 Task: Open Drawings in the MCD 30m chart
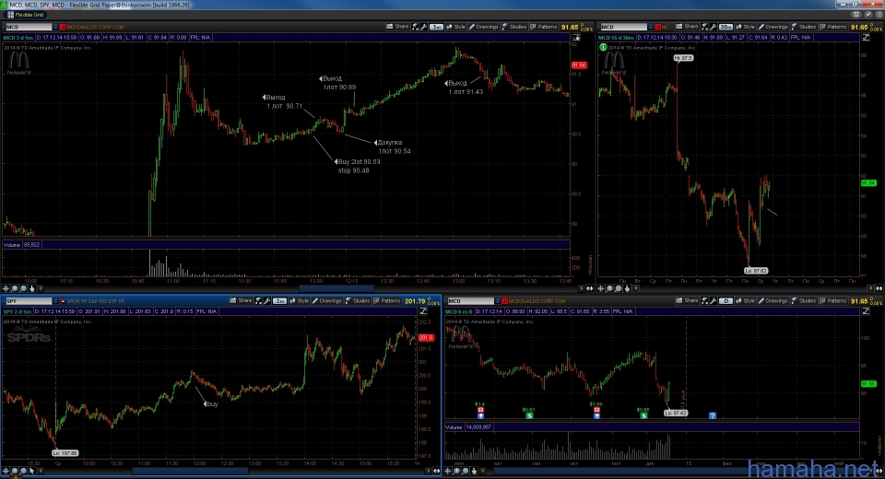point(773,27)
